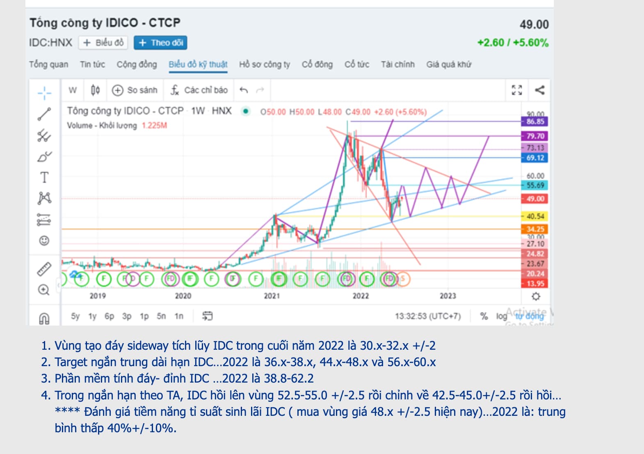Click the + Theo dõi follow button

point(160,43)
